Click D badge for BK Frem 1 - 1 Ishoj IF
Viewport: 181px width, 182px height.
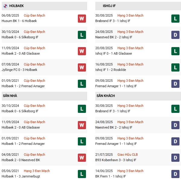[x=176, y=174]
